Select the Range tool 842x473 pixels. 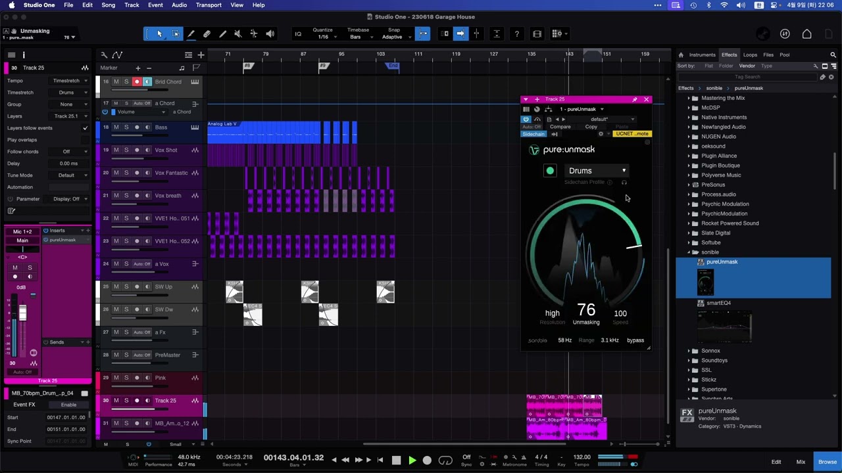(176, 34)
